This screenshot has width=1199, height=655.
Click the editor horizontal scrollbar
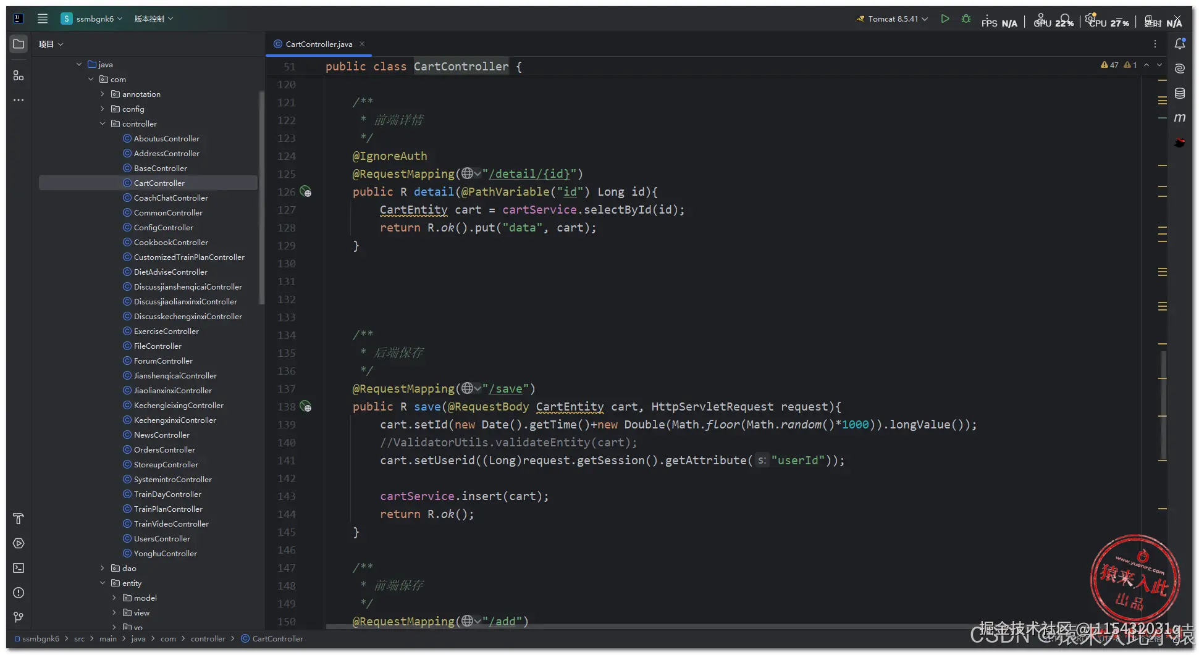(x=655, y=627)
